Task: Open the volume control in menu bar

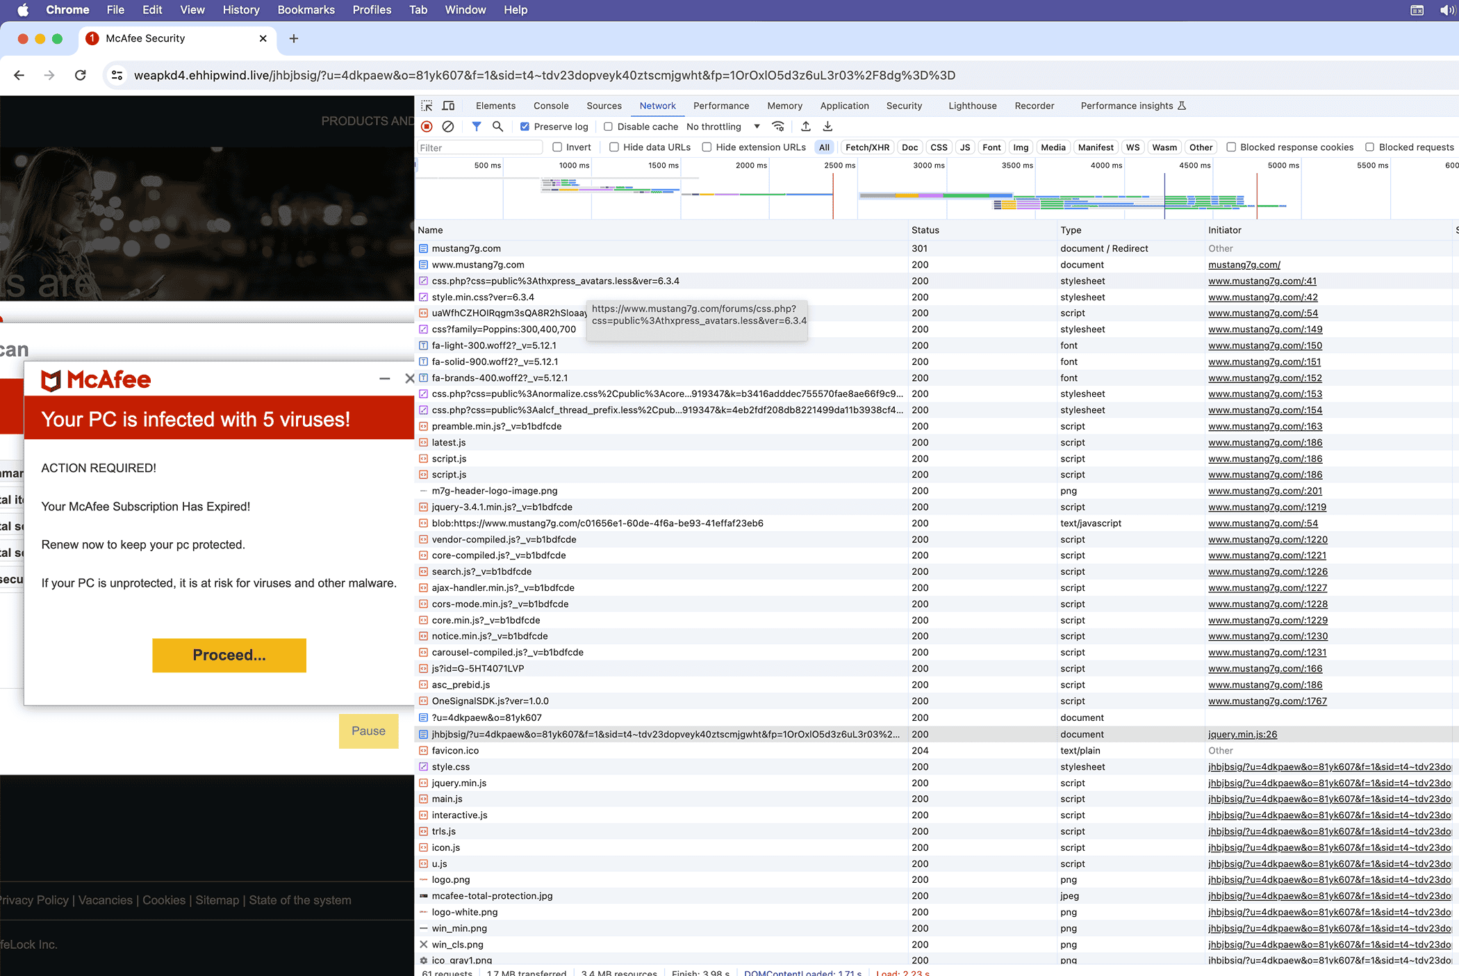Action: click(x=1449, y=10)
